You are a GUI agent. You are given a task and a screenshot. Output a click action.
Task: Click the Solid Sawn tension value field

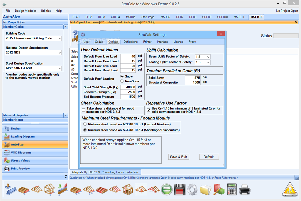(x=192, y=78)
